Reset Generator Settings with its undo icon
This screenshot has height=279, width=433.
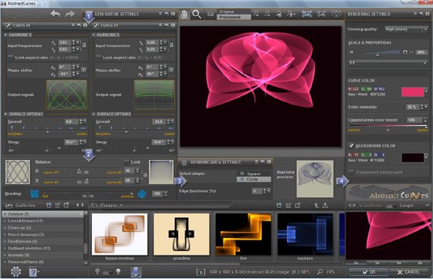pyautogui.click(x=166, y=14)
